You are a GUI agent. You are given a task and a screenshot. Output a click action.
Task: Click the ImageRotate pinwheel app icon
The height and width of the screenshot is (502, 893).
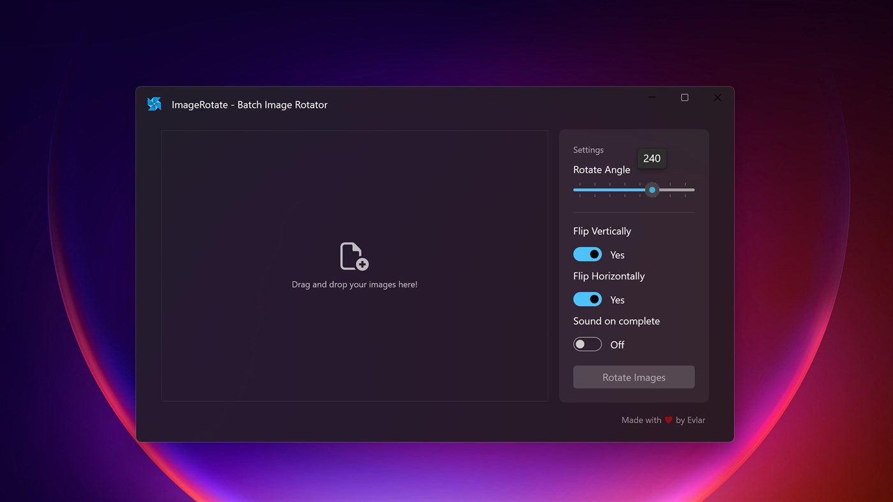tap(154, 103)
